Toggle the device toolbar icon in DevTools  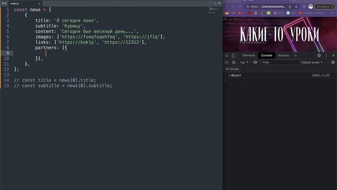coord(233,55)
